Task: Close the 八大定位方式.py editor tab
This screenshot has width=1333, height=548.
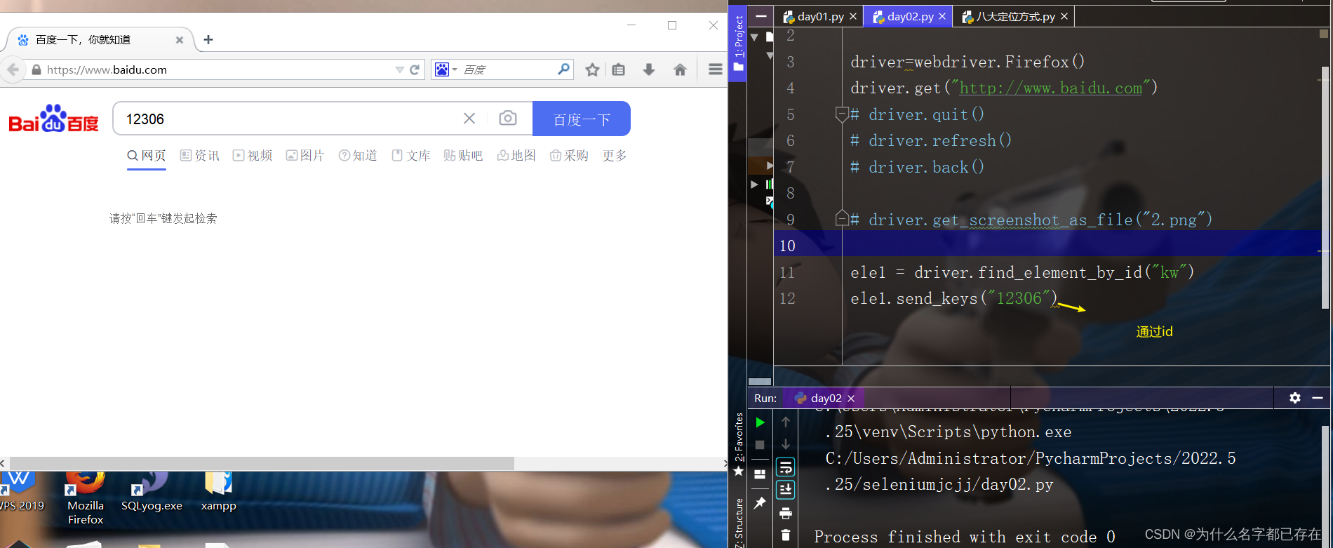Action: click(x=1064, y=16)
